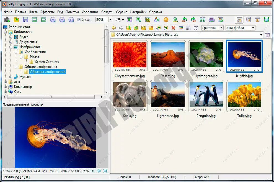Expand the Компьютер tree node
Image resolution: width=274 pixels, height=182 pixels.
6,87
